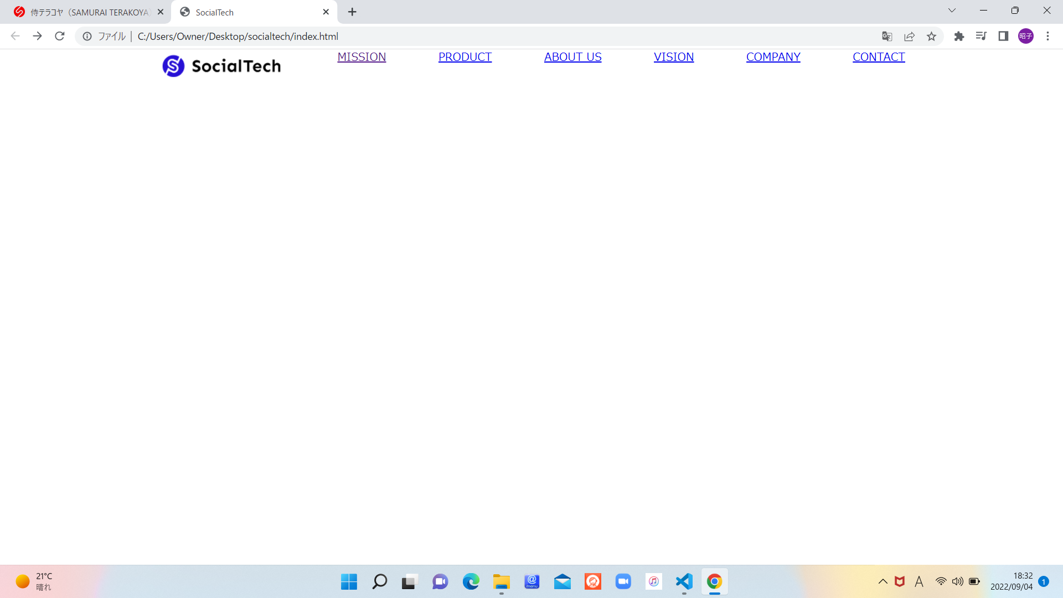Open Visual Studio Code from the taskbar

684,581
